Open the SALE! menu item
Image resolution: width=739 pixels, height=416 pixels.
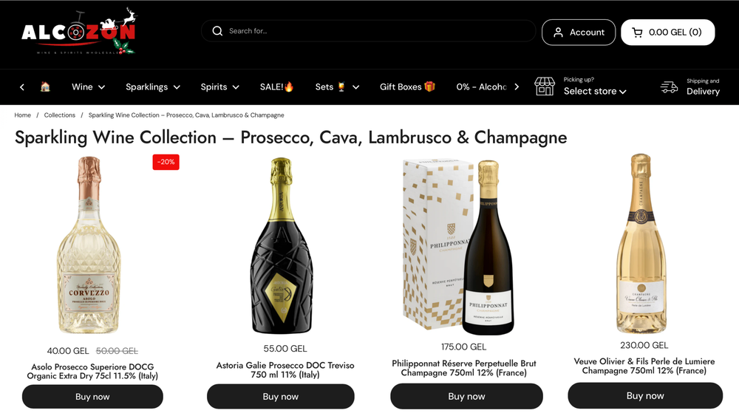(277, 87)
